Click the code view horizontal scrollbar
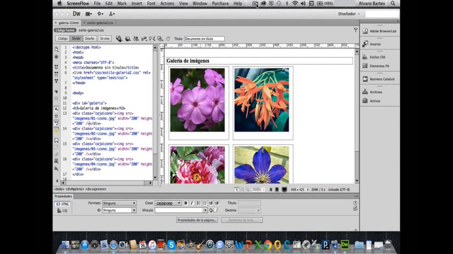453x254 pixels. pyautogui.click(x=107, y=183)
